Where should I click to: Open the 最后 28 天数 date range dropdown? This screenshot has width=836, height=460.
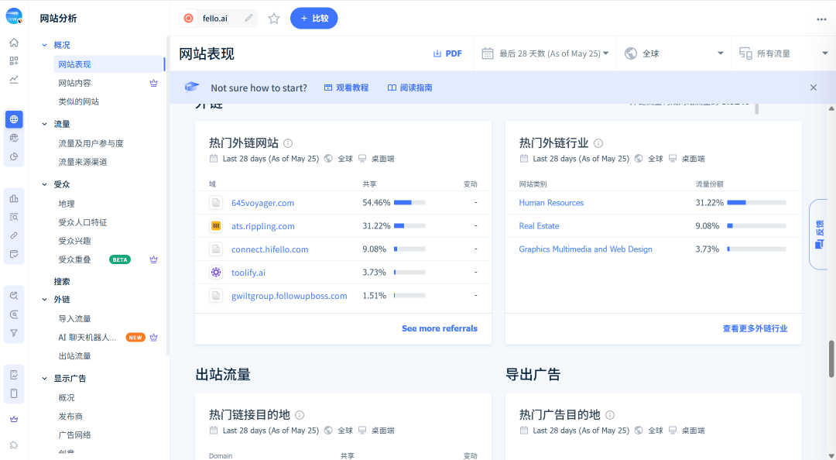(545, 53)
